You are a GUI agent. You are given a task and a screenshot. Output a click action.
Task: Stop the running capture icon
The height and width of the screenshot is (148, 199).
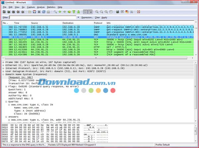pos(18,12)
